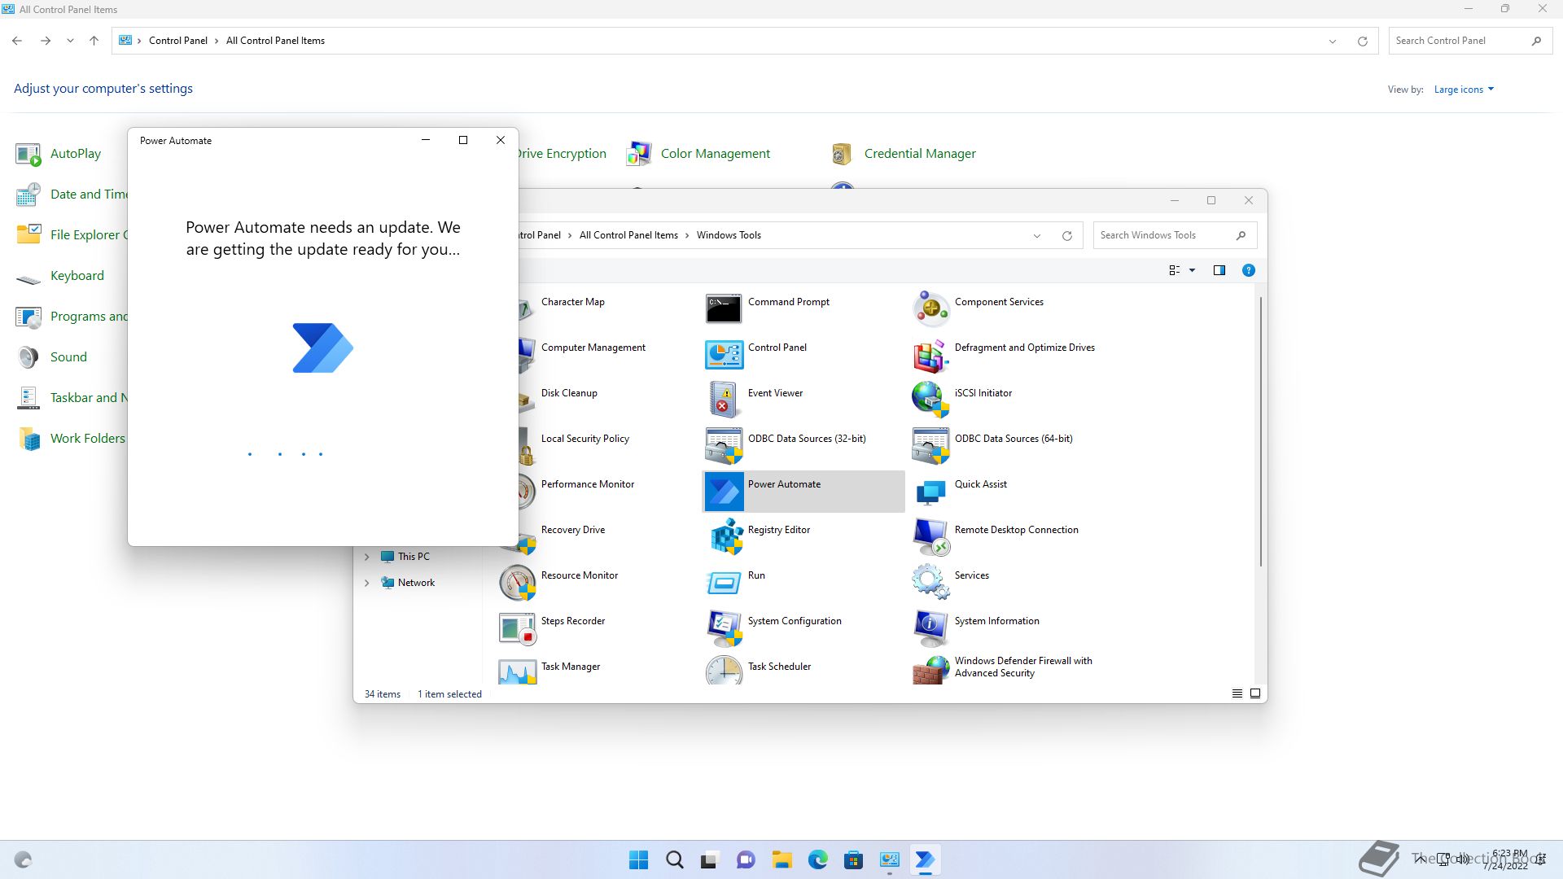Expand the Control Panel address bar history dropdown
Screen dimensions: 1563x879
[x=1333, y=41]
